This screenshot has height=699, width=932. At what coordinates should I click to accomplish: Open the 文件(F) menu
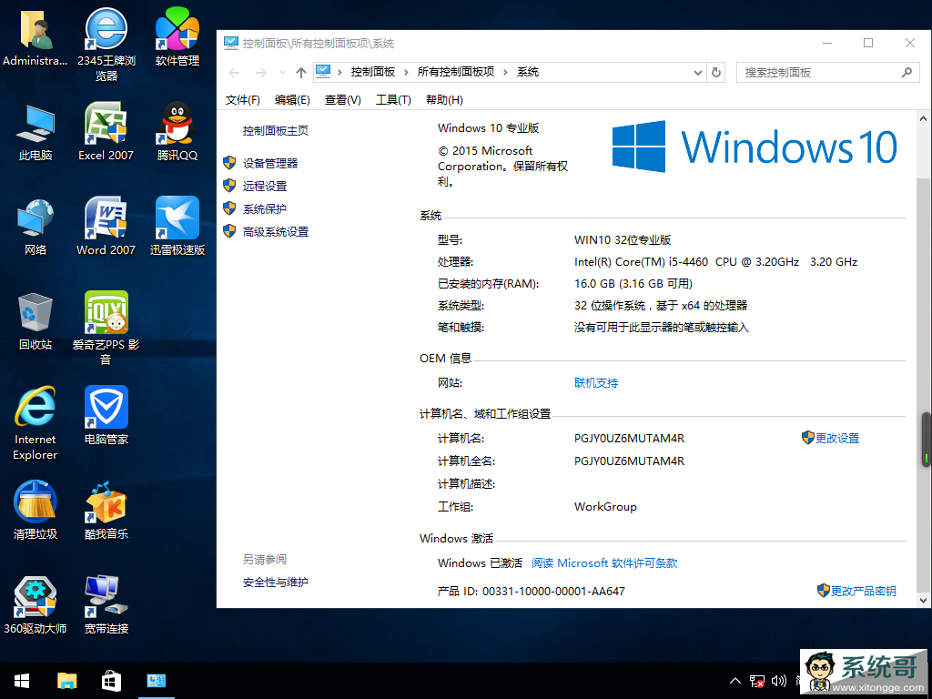(242, 100)
